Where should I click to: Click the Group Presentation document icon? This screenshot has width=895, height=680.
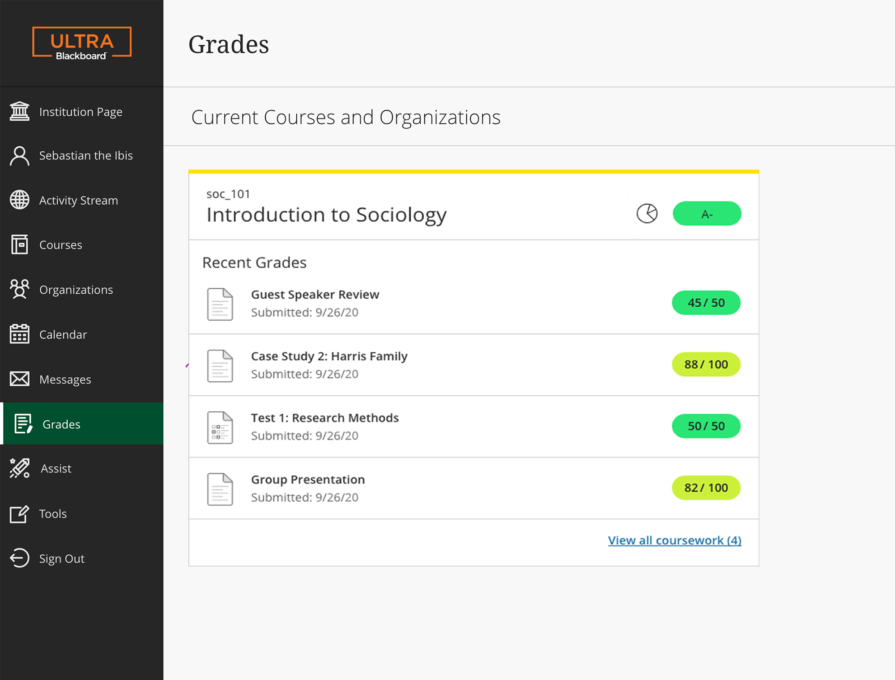[x=220, y=489]
